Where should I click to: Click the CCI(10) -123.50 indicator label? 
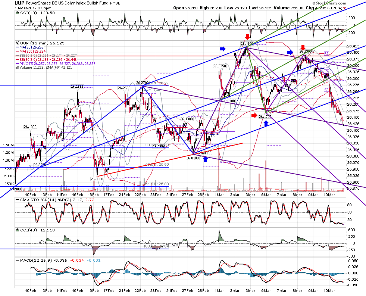click(38, 13)
